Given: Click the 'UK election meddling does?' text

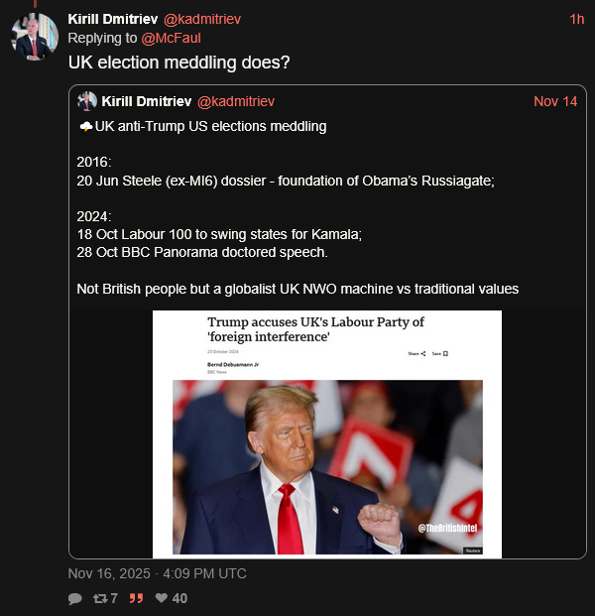Looking at the screenshot, I should [x=179, y=62].
